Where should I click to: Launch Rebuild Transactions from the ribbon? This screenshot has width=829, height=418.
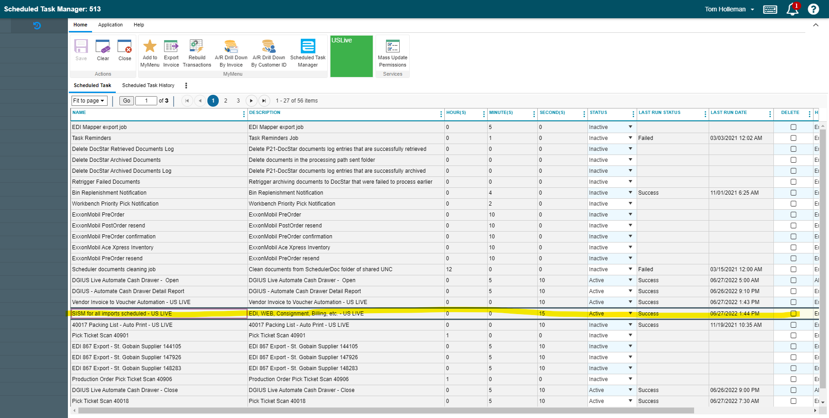[196, 46]
